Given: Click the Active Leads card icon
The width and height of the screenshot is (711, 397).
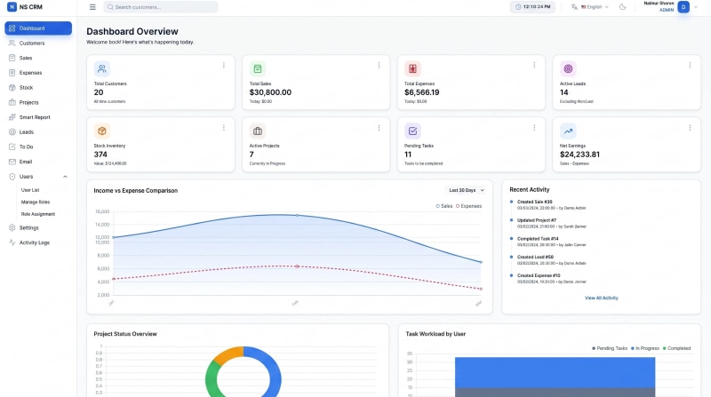Looking at the screenshot, I should pos(568,69).
